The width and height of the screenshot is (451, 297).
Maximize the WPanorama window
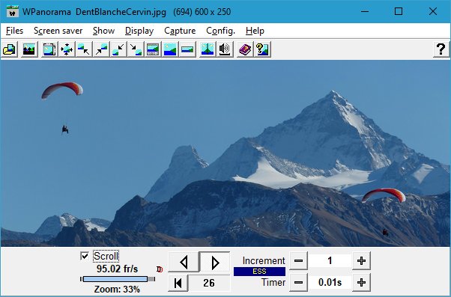pos(399,11)
